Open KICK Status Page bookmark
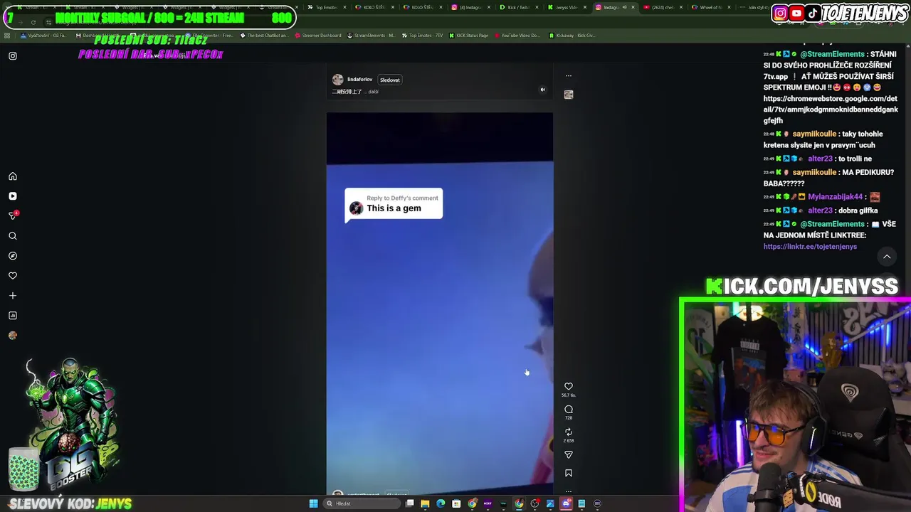Screen dimensions: 911x512 [470, 36]
